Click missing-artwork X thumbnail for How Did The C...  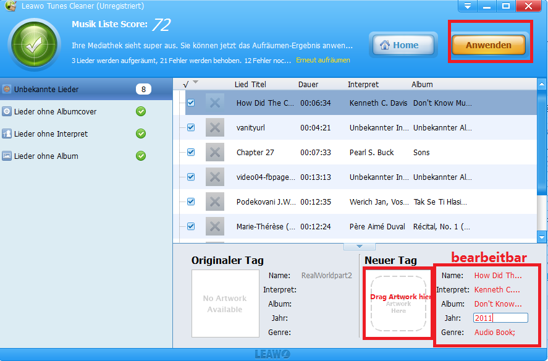pos(215,103)
